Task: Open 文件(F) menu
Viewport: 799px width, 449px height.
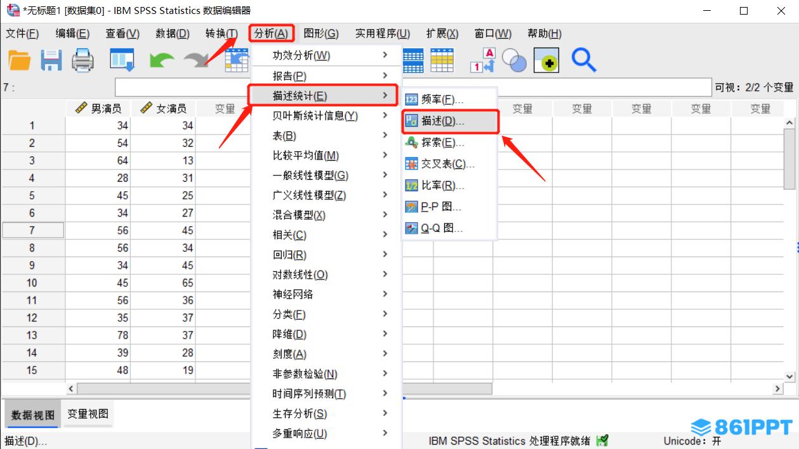Action: point(22,34)
